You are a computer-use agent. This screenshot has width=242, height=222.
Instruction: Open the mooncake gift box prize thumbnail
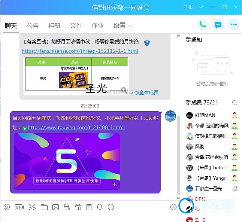73,80
